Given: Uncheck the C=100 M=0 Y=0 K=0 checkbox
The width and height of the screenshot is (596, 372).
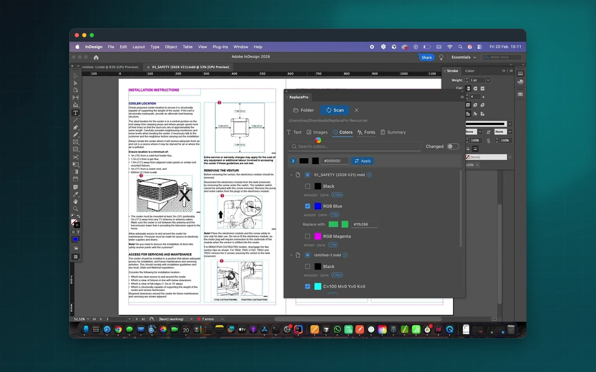Looking at the screenshot, I should point(307,286).
